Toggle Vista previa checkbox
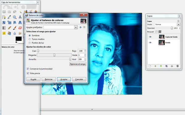185x115 pixels. (28, 73)
